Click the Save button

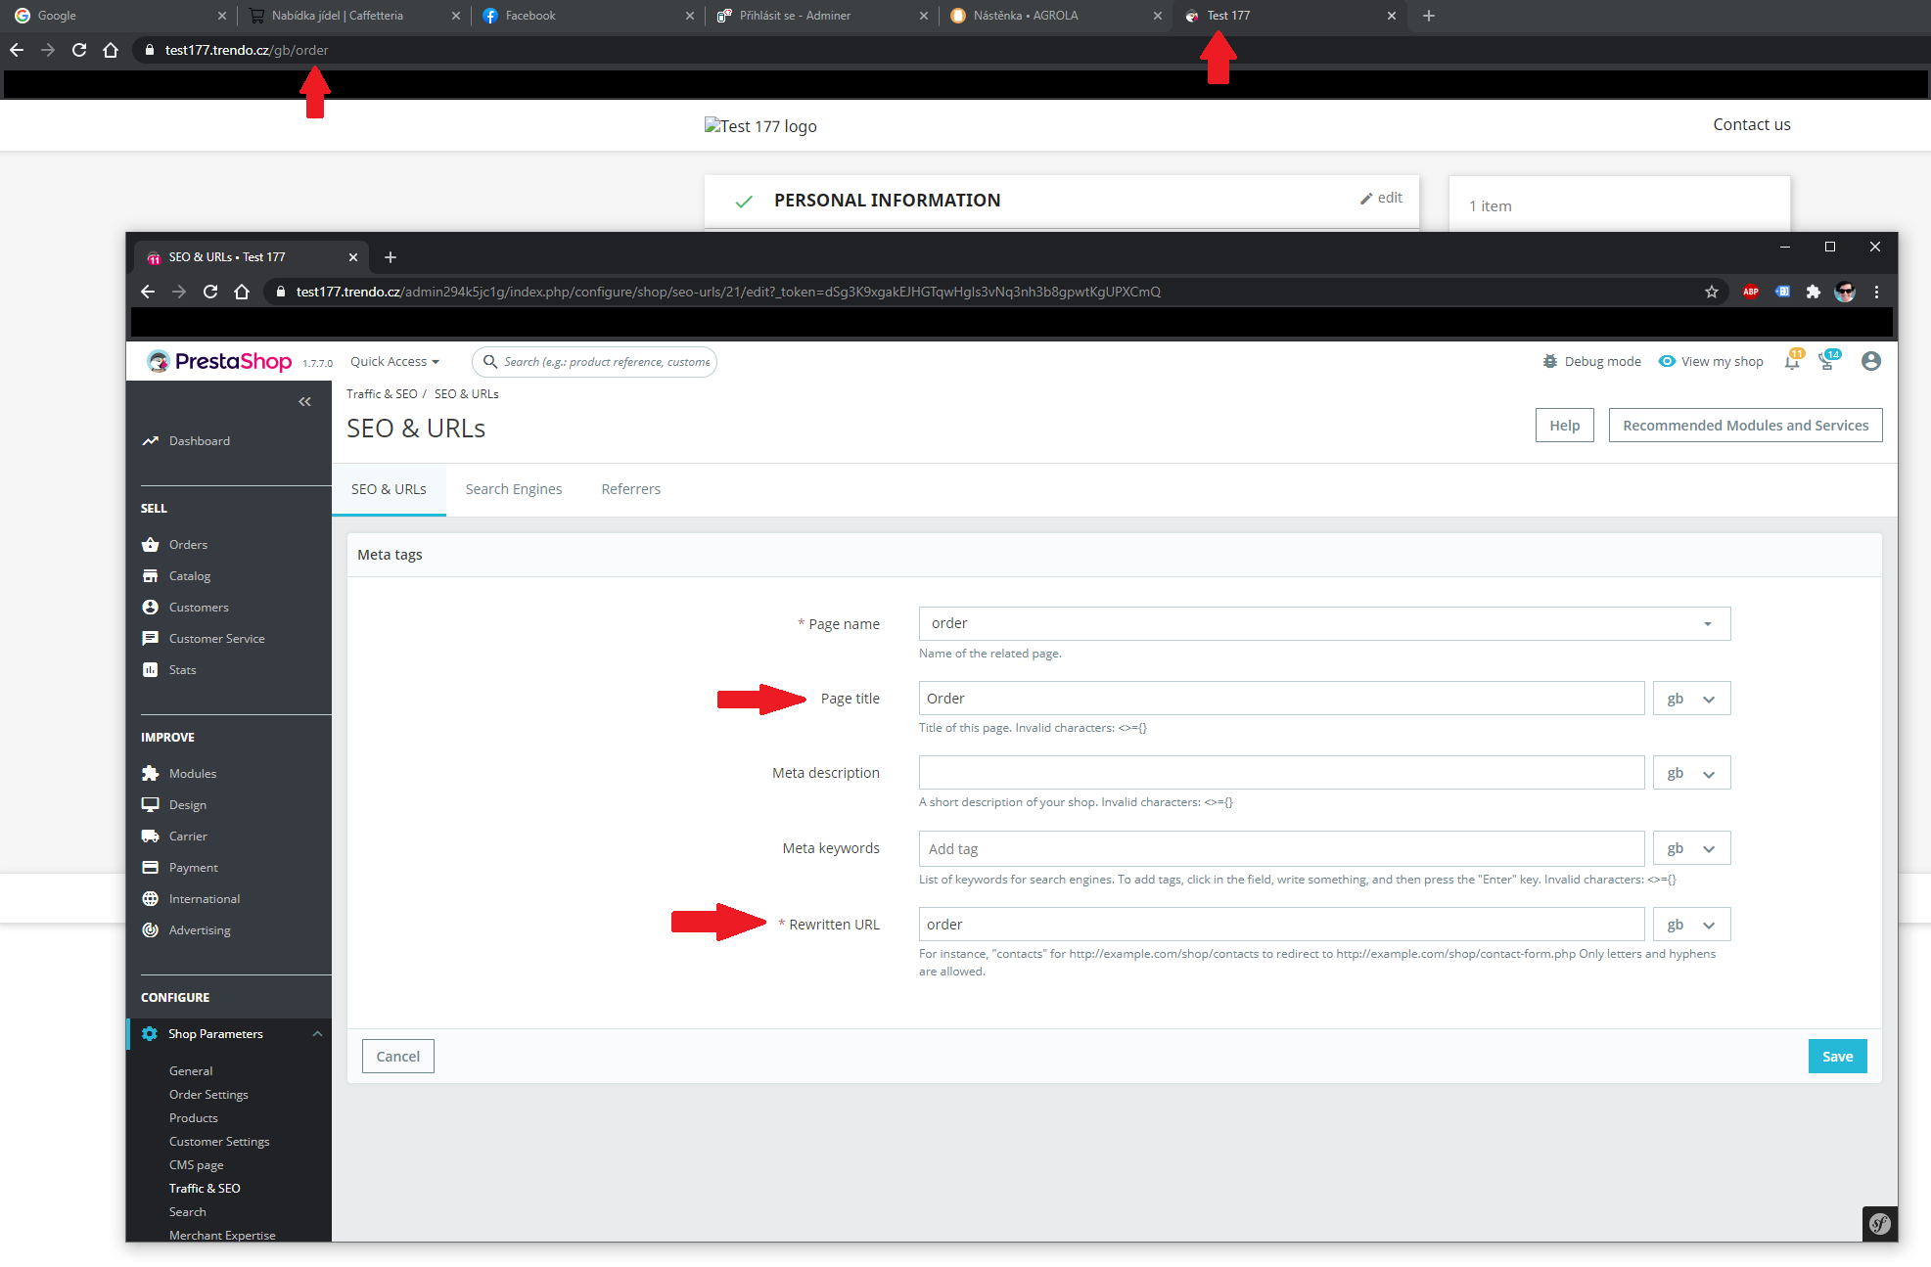point(1837,1056)
